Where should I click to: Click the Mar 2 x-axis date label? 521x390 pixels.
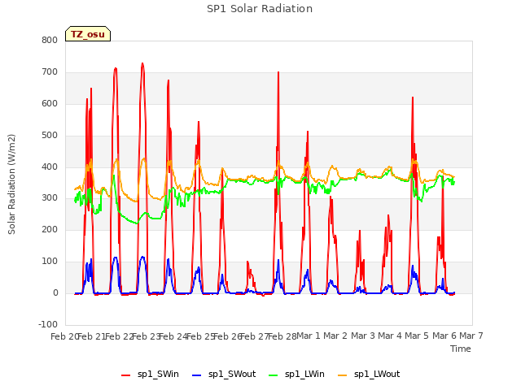(335, 336)
